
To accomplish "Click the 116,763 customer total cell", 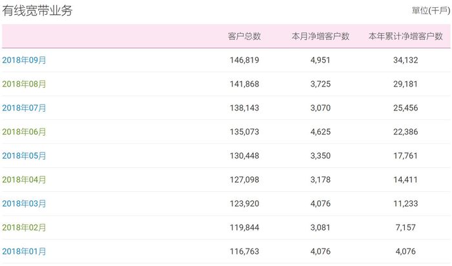I will click(244, 251).
